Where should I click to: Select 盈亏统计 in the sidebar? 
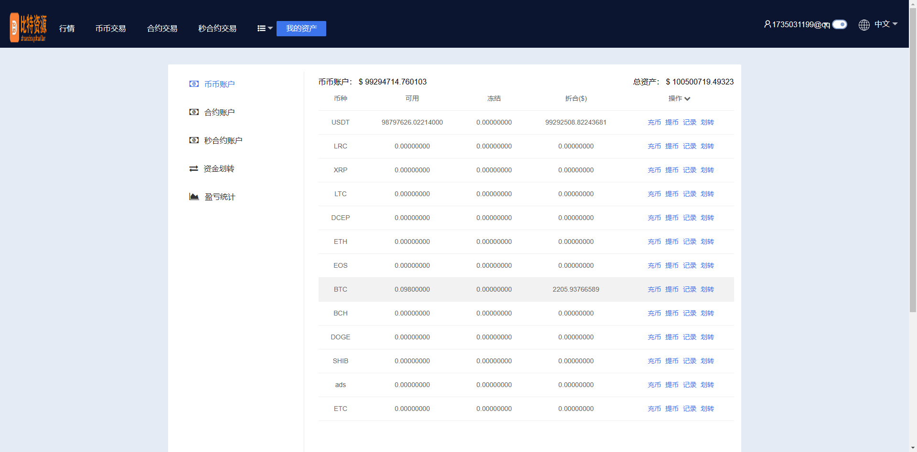point(220,197)
